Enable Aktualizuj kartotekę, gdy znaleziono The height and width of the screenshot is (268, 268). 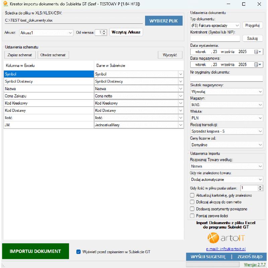(x=192, y=195)
